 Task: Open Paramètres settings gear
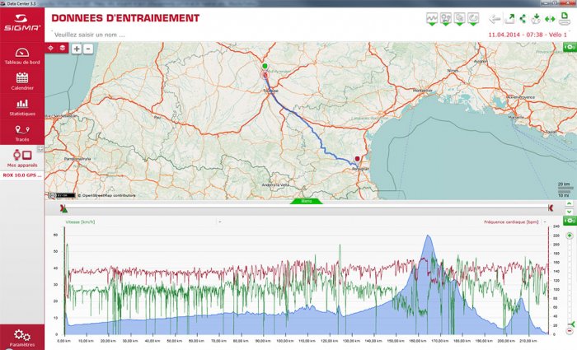point(22,338)
